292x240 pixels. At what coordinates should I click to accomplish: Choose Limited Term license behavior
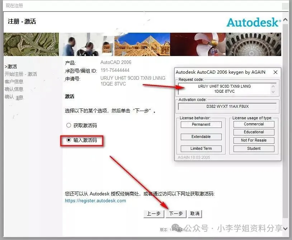pos(201,149)
